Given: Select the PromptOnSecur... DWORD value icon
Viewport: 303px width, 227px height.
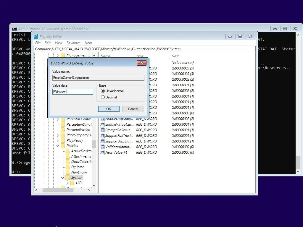Looking at the screenshot, I should pyautogui.click(x=102, y=130).
